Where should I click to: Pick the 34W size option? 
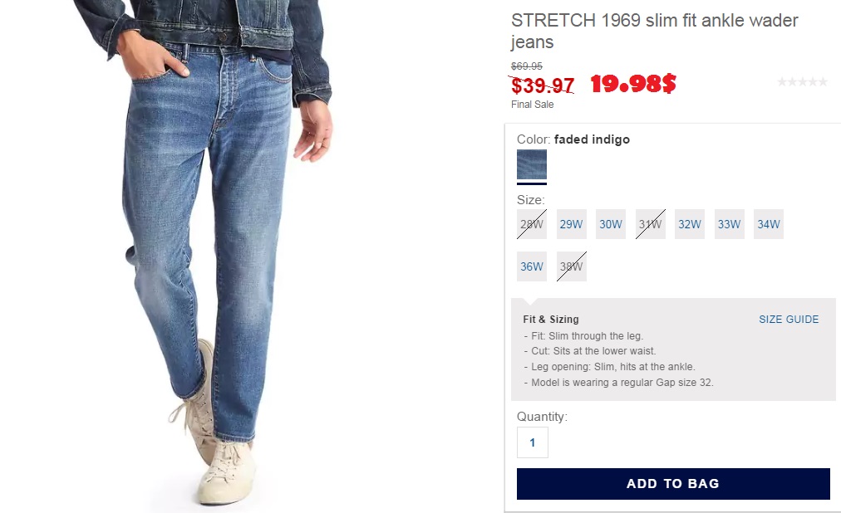(769, 224)
